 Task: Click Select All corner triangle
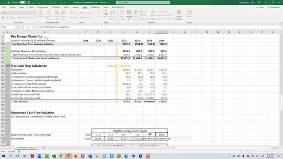[3, 32]
